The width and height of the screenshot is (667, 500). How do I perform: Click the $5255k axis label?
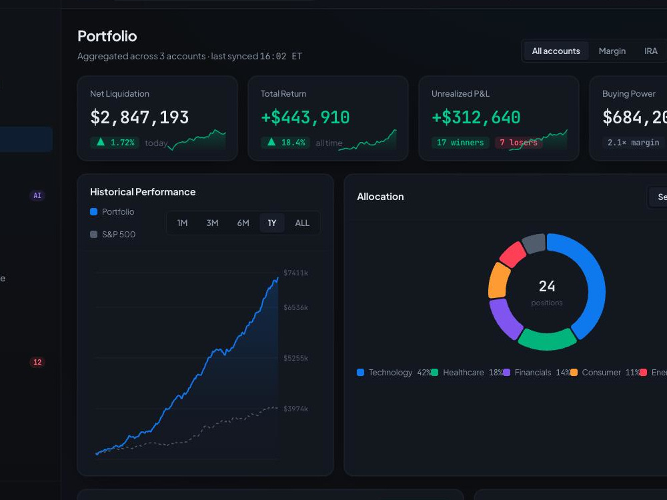pos(295,358)
